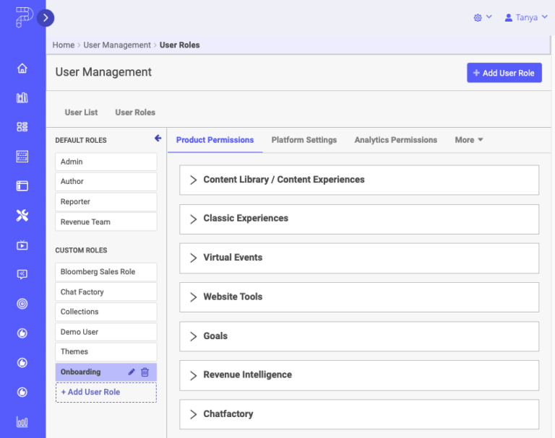
Task: Go to User Management breadcrumb link
Action: (117, 45)
